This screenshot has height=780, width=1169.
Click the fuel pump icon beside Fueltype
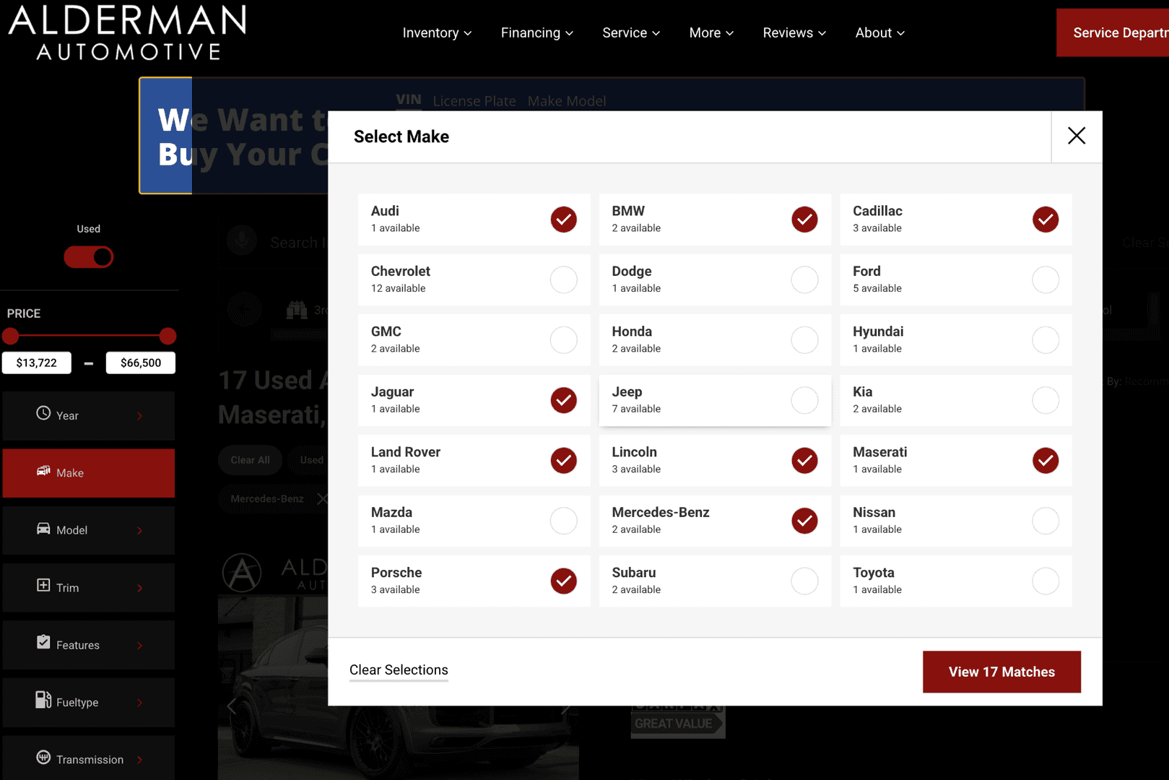pyautogui.click(x=43, y=699)
